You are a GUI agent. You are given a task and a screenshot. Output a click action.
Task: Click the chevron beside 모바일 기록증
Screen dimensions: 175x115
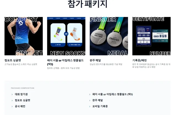coord(90,106)
